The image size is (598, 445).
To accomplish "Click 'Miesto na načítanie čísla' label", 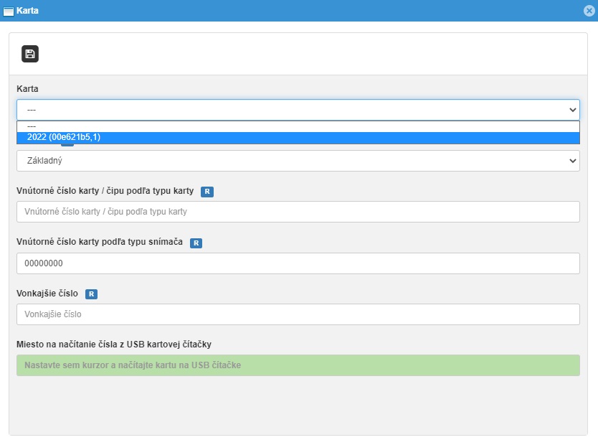I will [113, 345].
